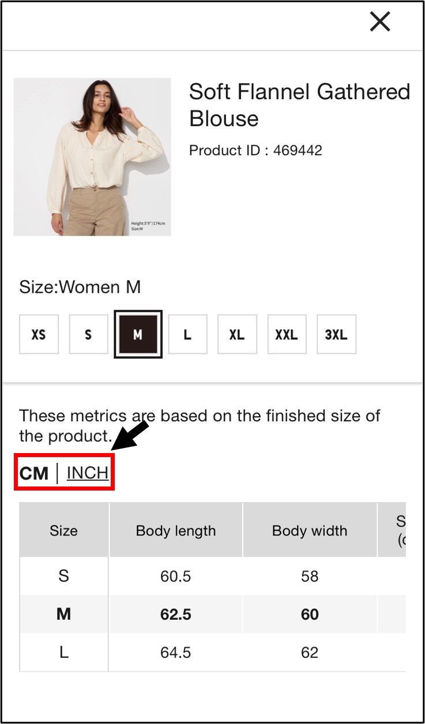The image size is (425, 724).
Task: Click the bold M row in size table
Action: click(63, 614)
